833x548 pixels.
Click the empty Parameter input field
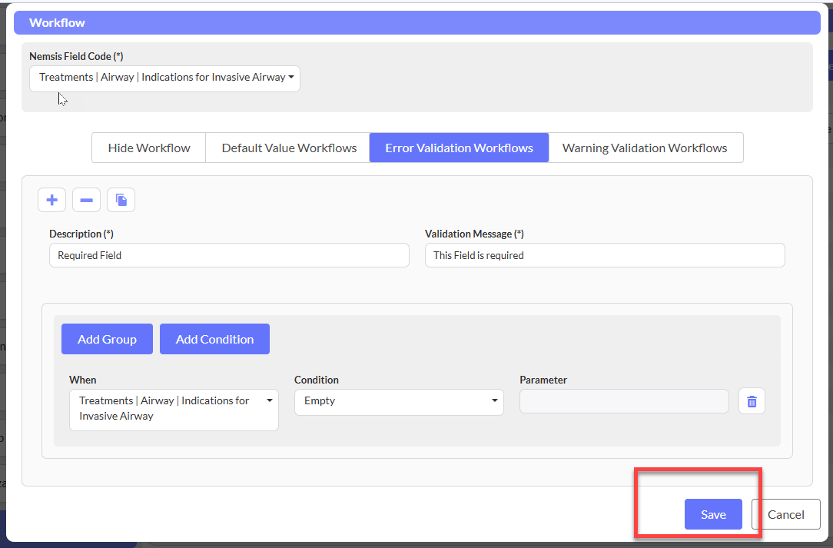coord(623,401)
